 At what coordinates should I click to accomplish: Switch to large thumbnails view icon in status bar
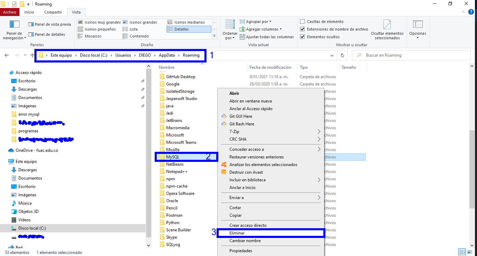click(469, 253)
